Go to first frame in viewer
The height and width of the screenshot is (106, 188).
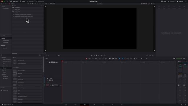tap(91, 55)
